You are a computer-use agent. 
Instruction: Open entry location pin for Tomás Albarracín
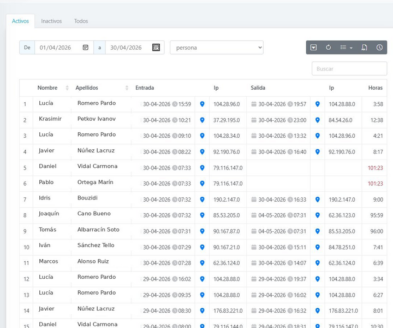coord(203,231)
